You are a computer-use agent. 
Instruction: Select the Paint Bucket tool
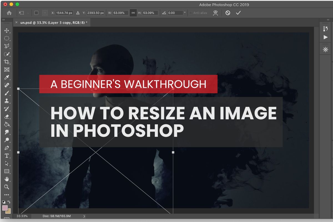(7, 124)
